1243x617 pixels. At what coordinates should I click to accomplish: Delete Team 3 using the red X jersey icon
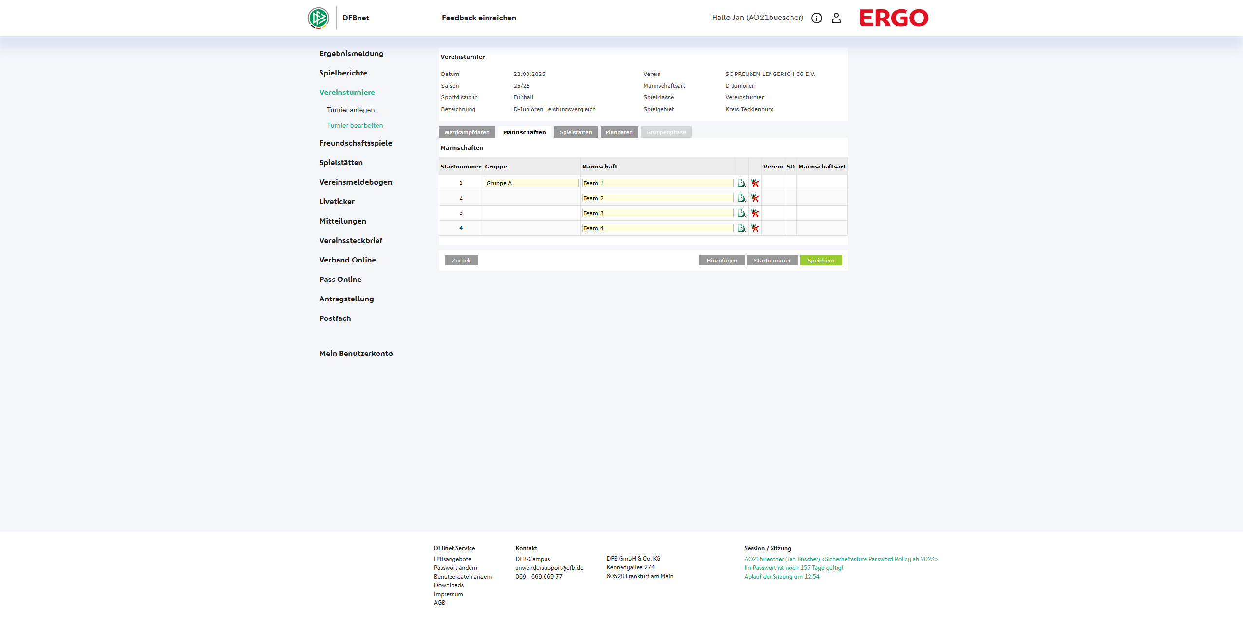click(755, 213)
